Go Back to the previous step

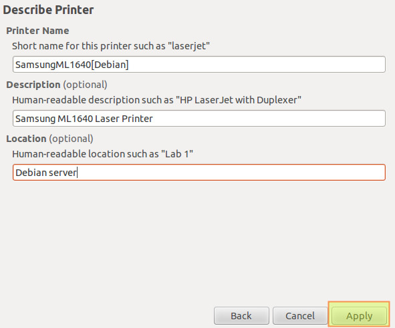tap(241, 315)
